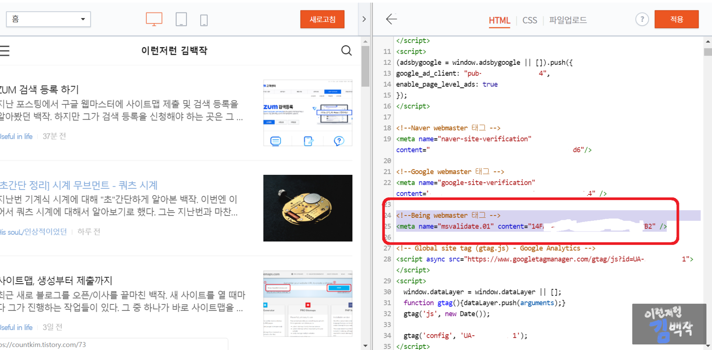Click the Naver webmaster 태그 comment line

tap(448, 128)
